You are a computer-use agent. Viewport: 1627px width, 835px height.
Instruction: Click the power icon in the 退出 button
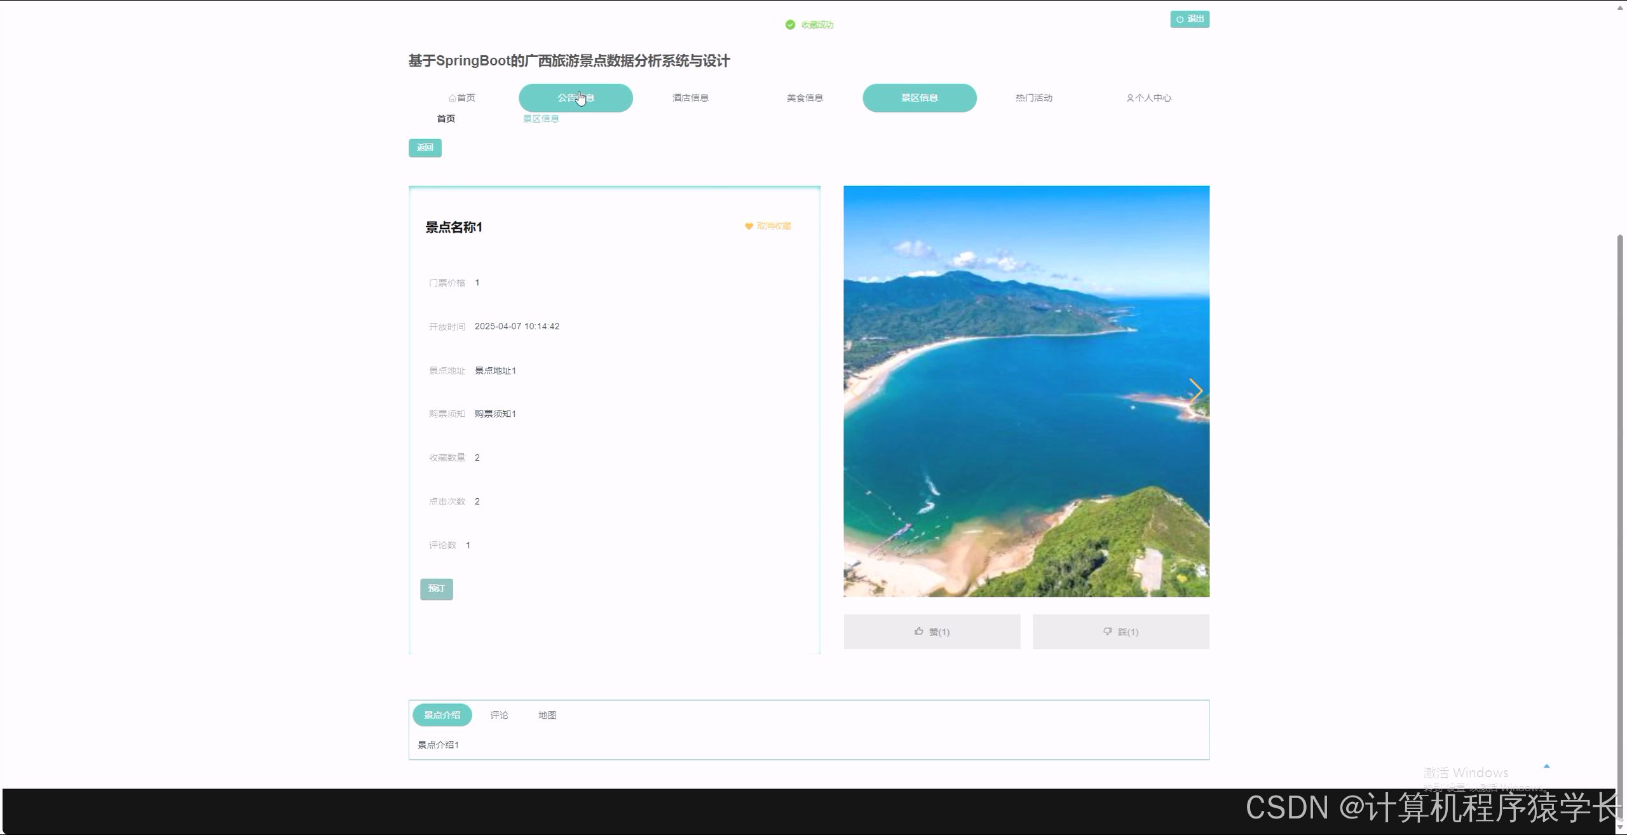pyautogui.click(x=1180, y=19)
